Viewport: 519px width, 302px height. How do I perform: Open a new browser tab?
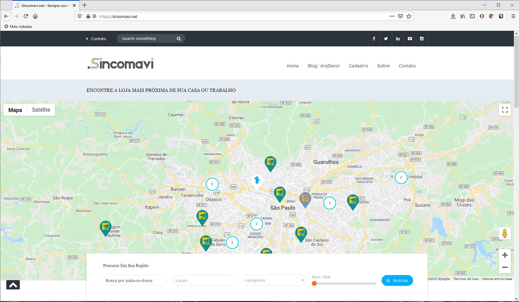pyautogui.click(x=84, y=5)
